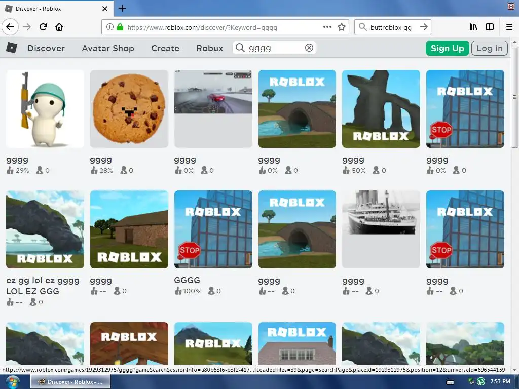The width and height of the screenshot is (519, 389).
Task: Click the search go arrow after buttroblox gg
Action: 424,27
